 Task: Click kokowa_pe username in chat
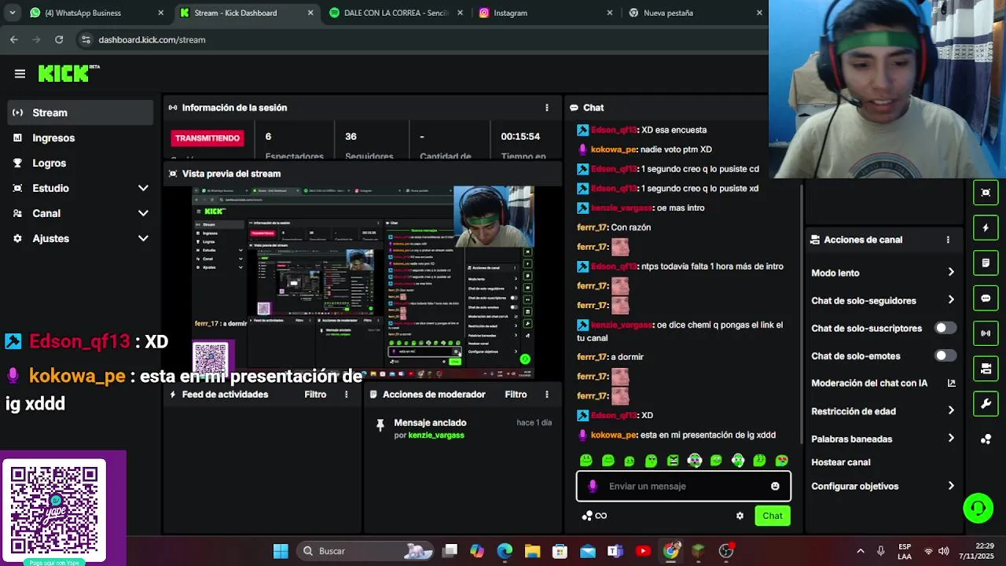pos(613,435)
